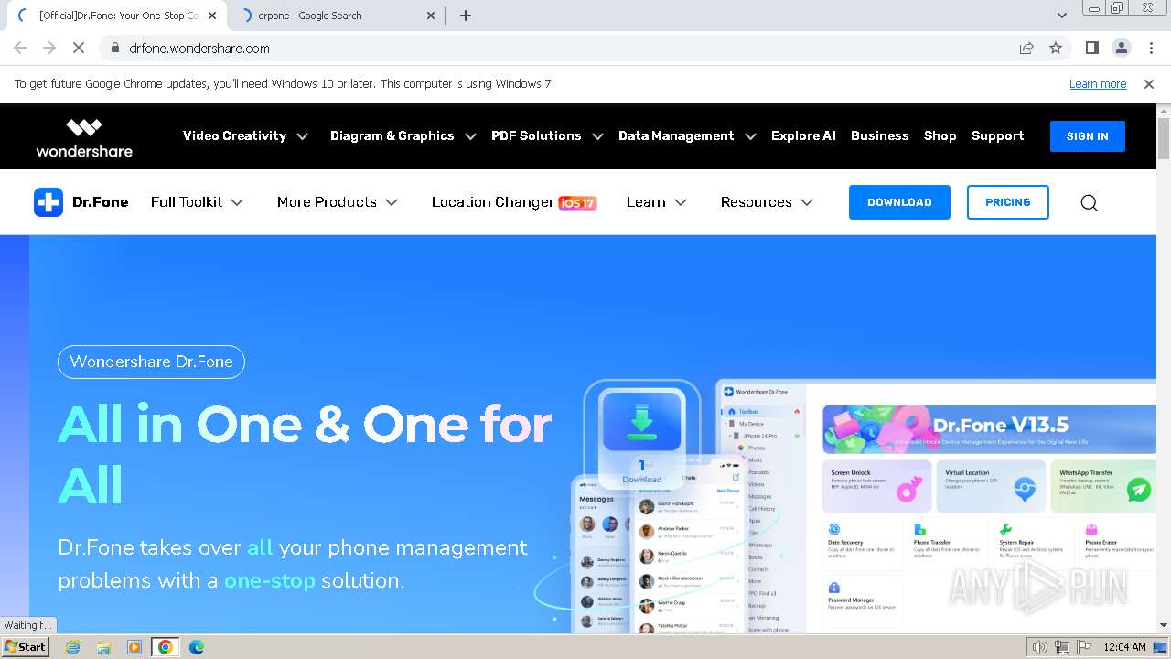Share this page icon in address bar
Viewport: 1171px width, 659px height.
1026,49
